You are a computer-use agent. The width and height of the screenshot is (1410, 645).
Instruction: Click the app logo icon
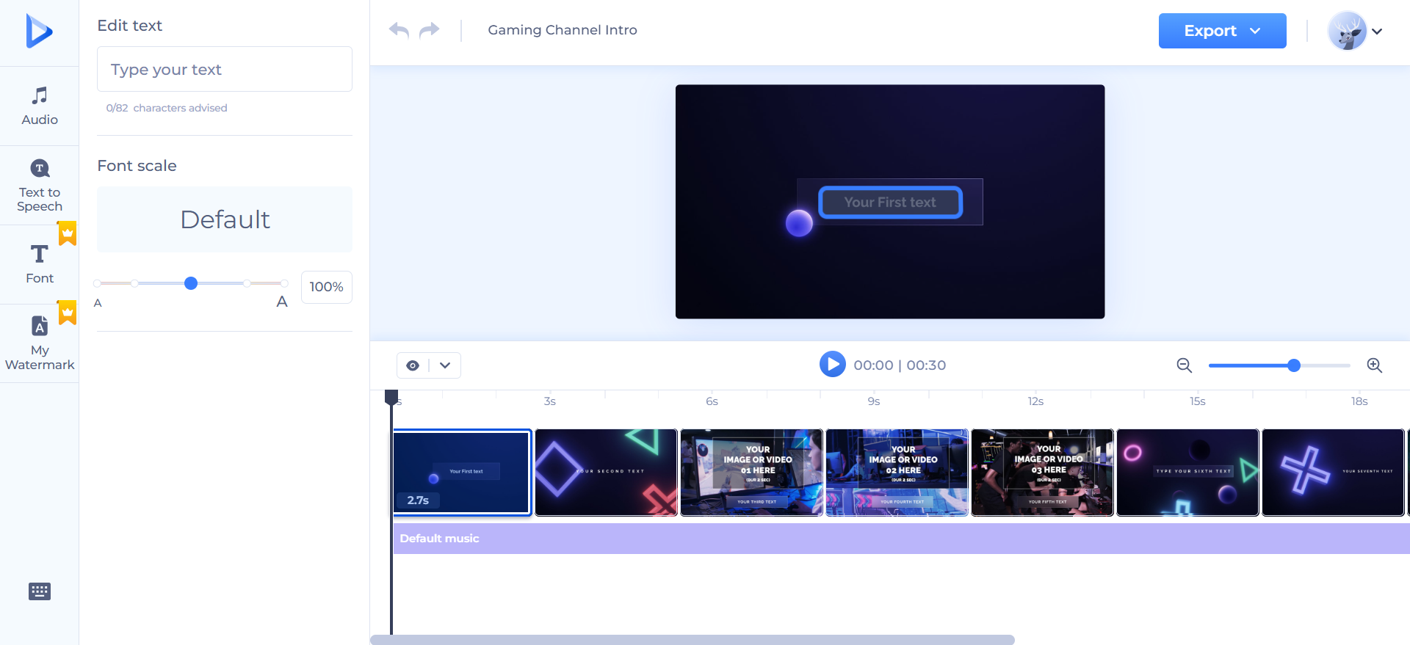pyautogui.click(x=39, y=31)
